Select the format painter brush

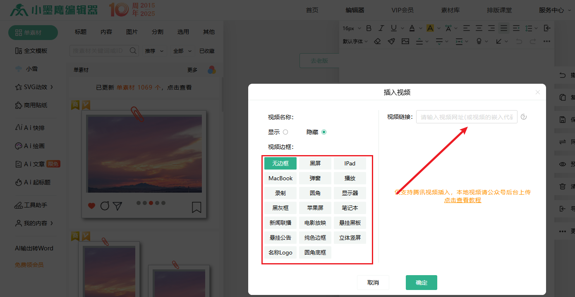391,41
